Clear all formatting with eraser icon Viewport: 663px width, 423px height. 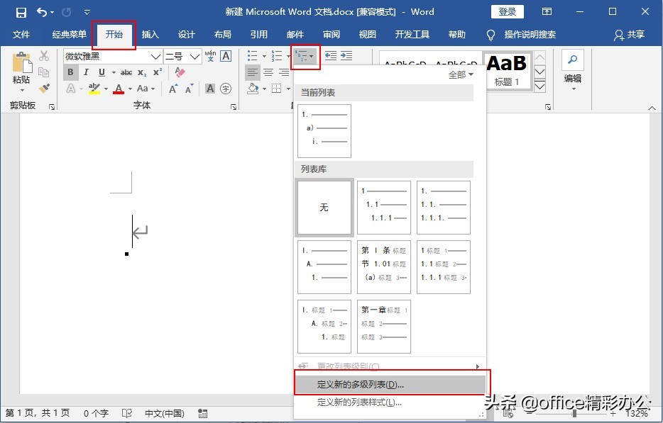180,72
